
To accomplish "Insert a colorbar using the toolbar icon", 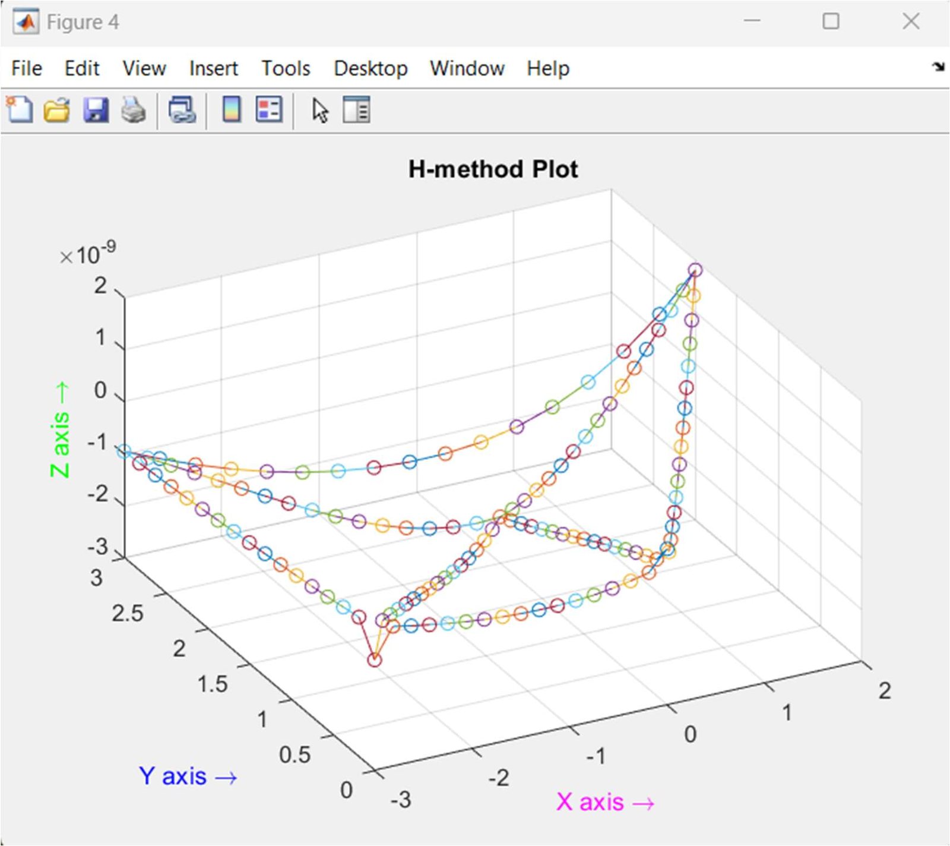I will tap(232, 110).
